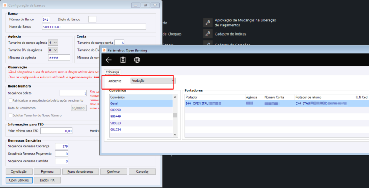Select Geral in the Convênios list
This screenshot has height=188, width=369.
141,103
